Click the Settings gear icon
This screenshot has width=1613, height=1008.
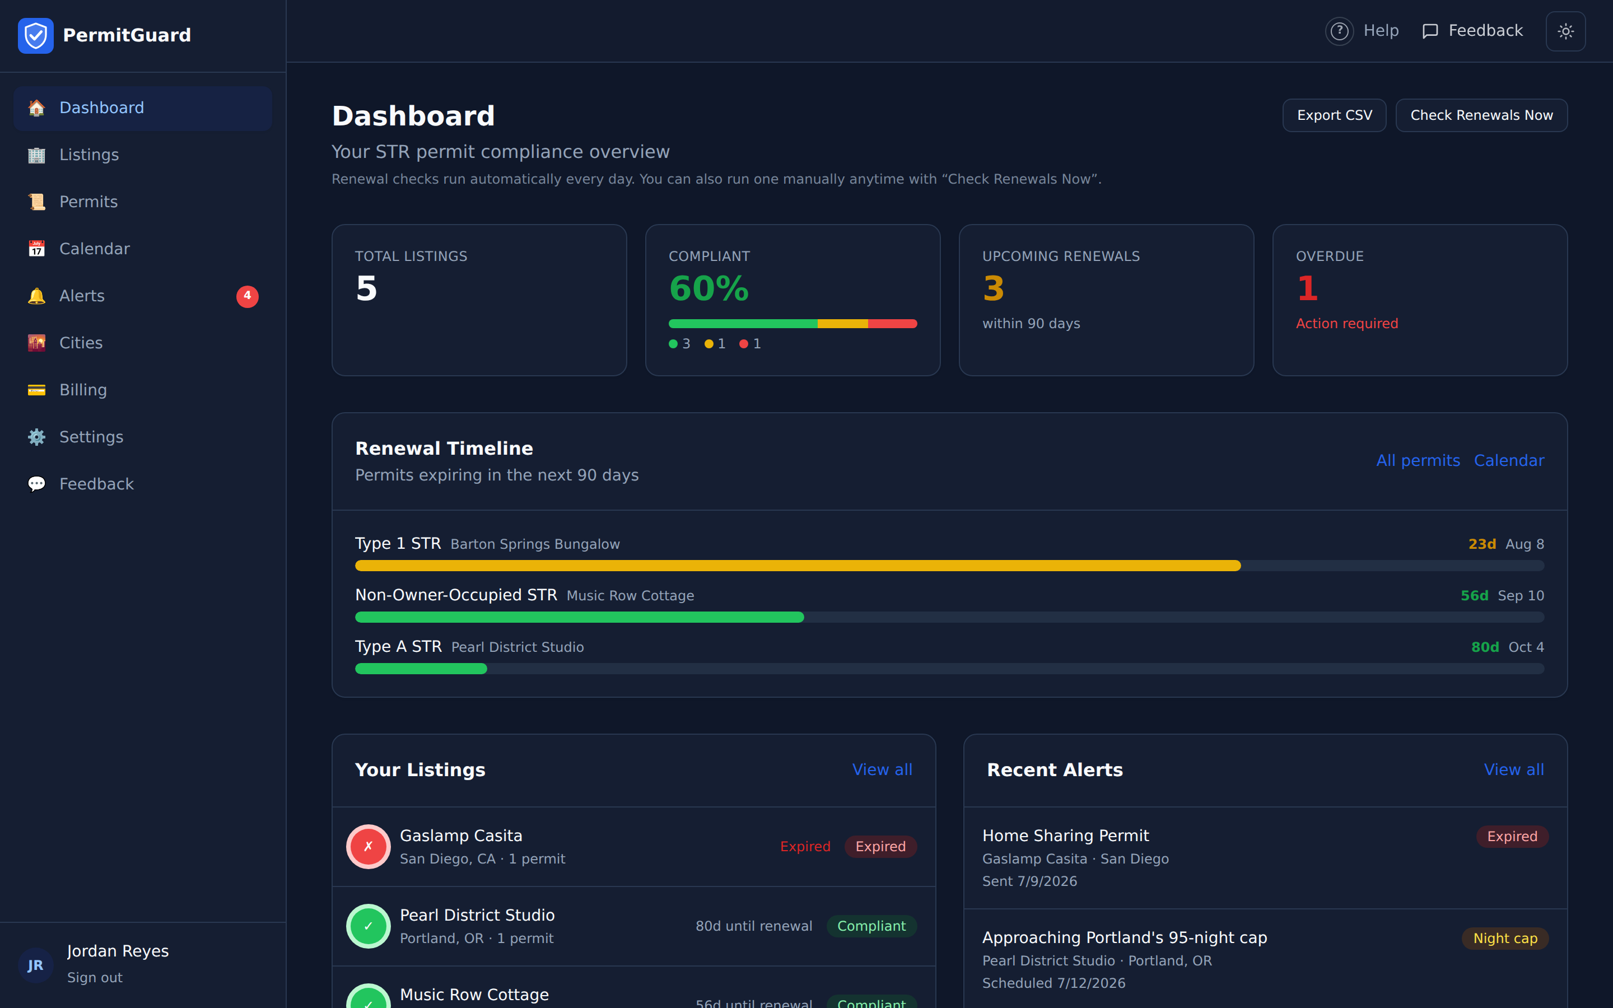point(36,437)
